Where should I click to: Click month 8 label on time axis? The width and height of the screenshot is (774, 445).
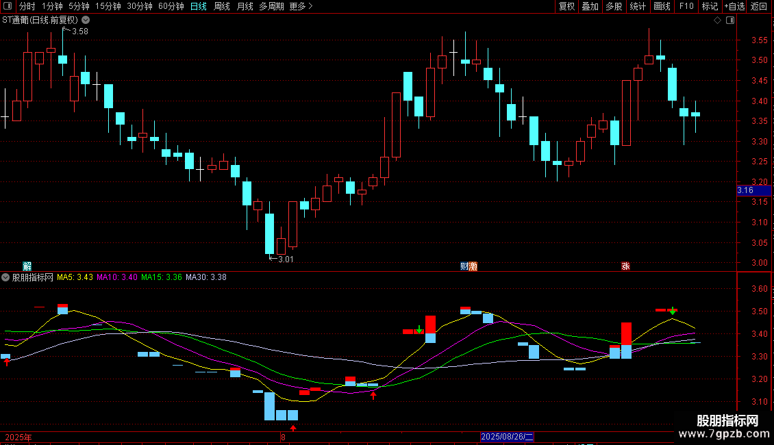pyautogui.click(x=283, y=437)
